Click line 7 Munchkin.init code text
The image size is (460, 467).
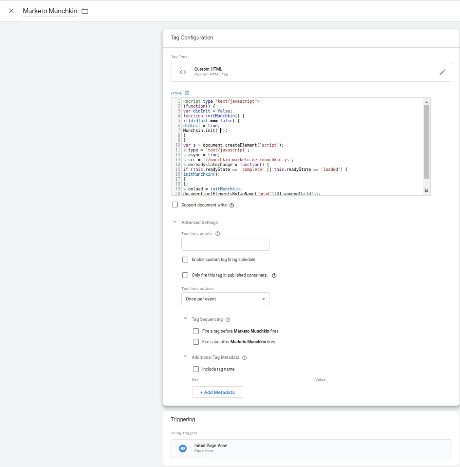click(205, 131)
